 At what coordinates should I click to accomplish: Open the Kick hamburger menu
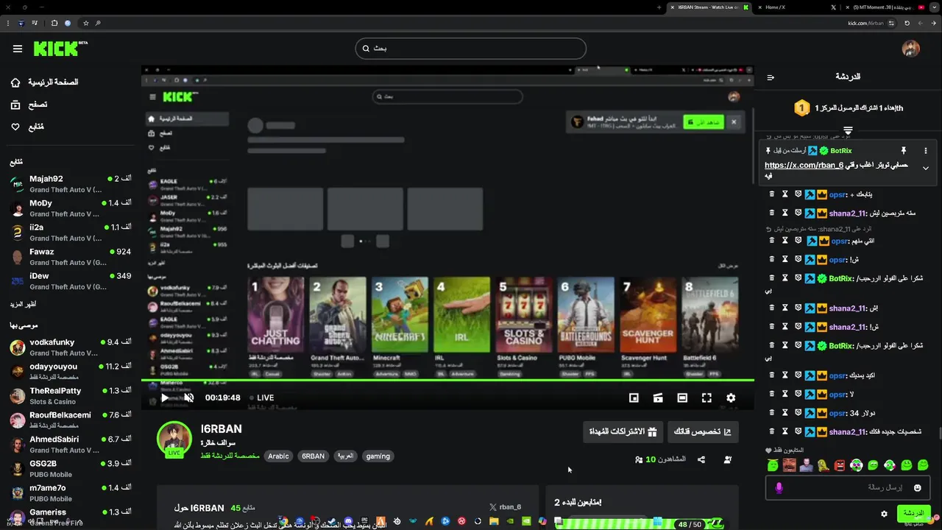pyautogui.click(x=18, y=49)
